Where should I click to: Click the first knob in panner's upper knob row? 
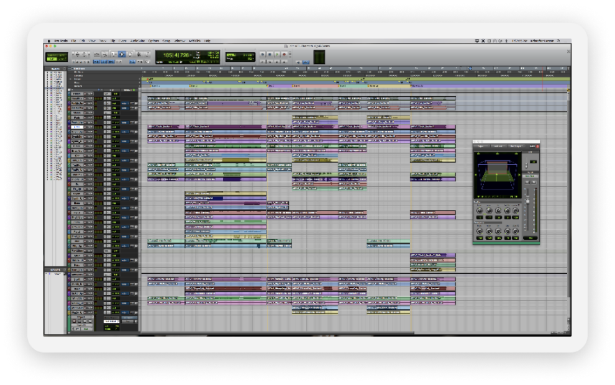pos(480,211)
